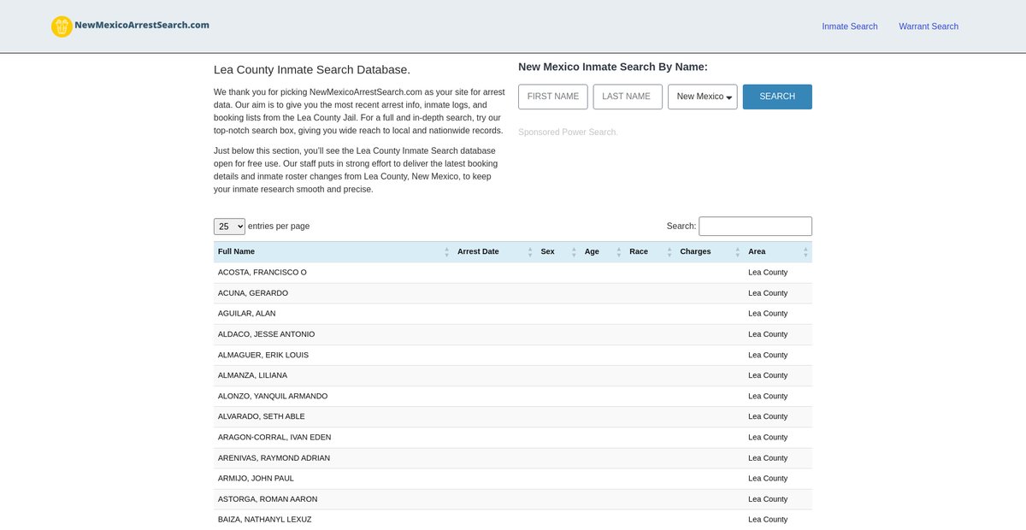Click the sort arrows in Charges column
Image resolution: width=1026 pixels, height=530 pixels.
click(737, 252)
